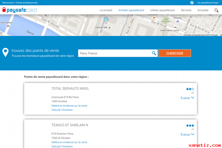Open the Actualité menu

click(x=203, y=10)
